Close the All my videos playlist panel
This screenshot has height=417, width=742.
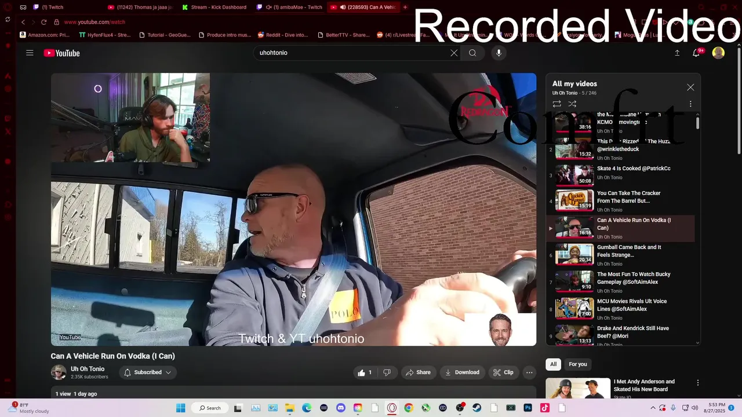(690, 87)
